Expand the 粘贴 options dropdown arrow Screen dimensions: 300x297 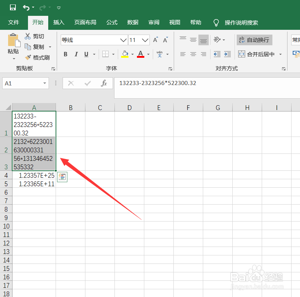[x=14, y=59]
